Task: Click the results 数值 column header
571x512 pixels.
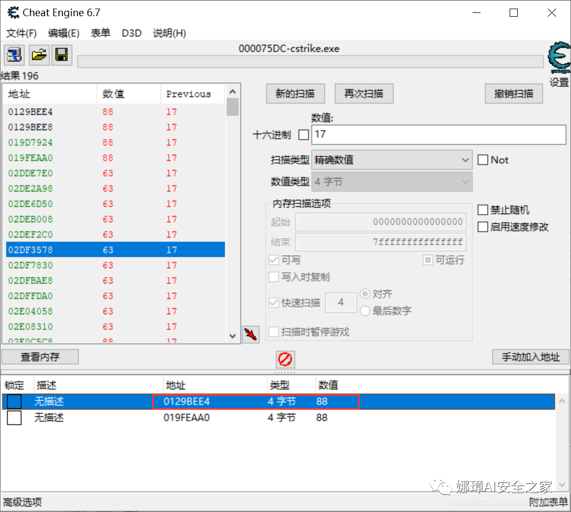Action: (129, 94)
